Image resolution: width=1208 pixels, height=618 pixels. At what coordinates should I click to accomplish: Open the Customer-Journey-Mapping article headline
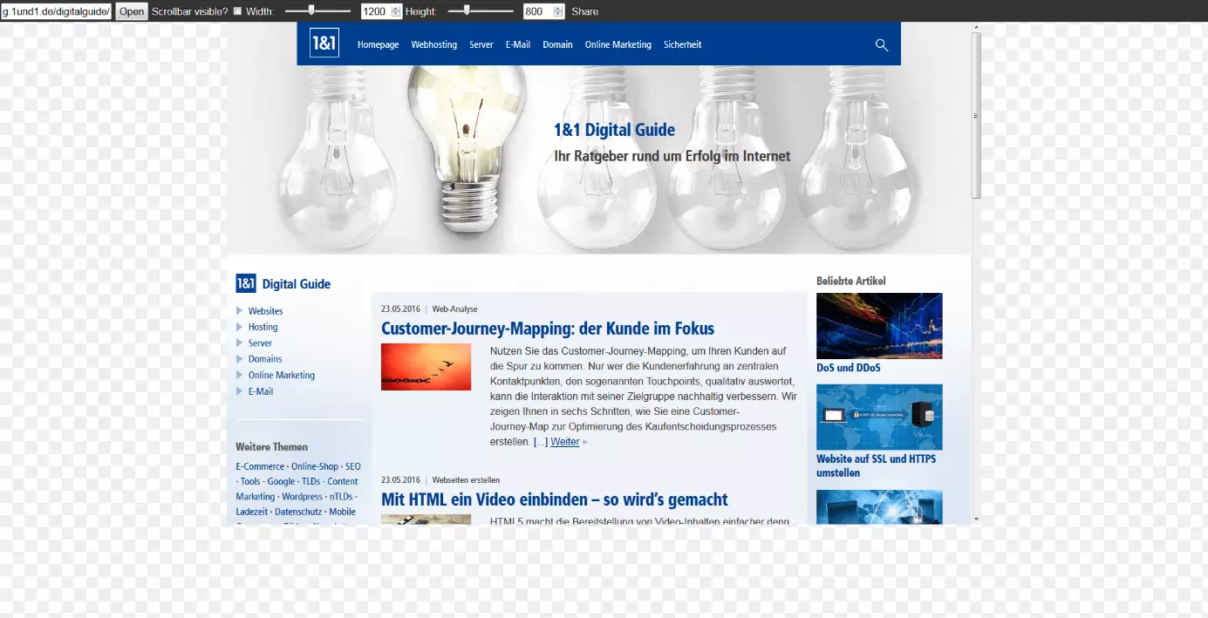[x=547, y=329]
